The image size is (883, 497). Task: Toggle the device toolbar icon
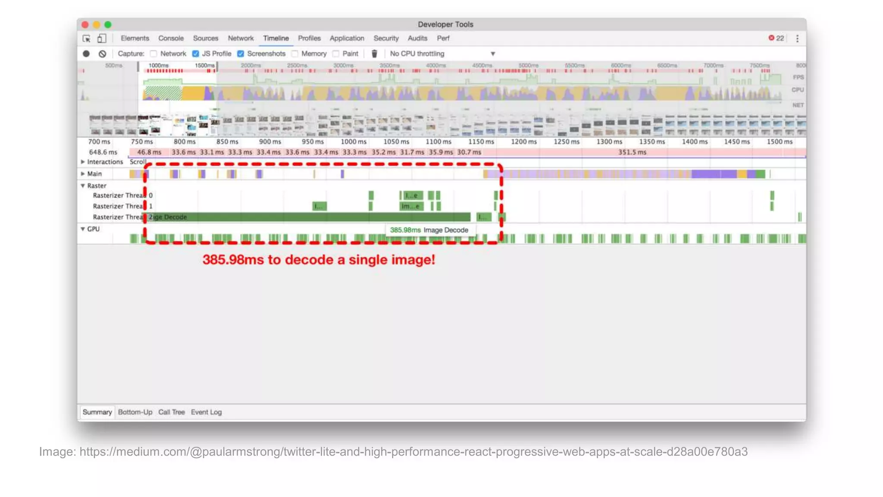[x=101, y=38]
